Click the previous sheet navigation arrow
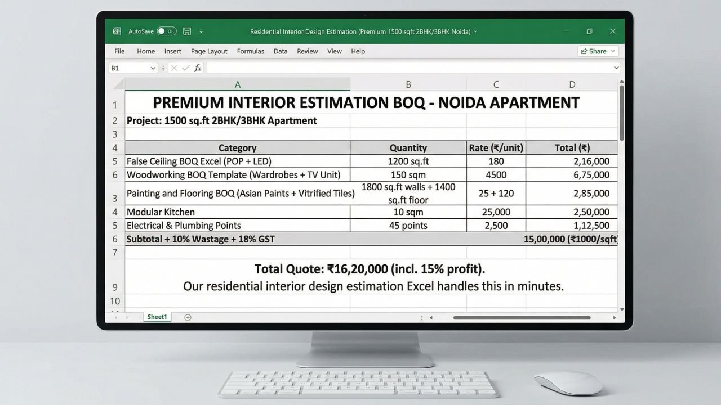The height and width of the screenshot is (405, 721). [x=117, y=318]
